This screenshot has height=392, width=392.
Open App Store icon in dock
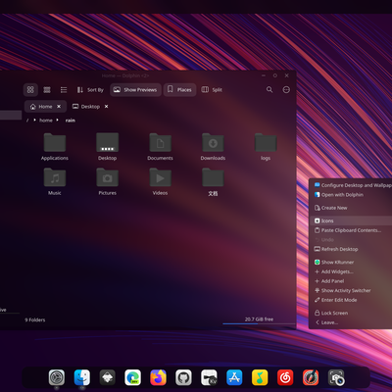pyautogui.click(x=234, y=377)
